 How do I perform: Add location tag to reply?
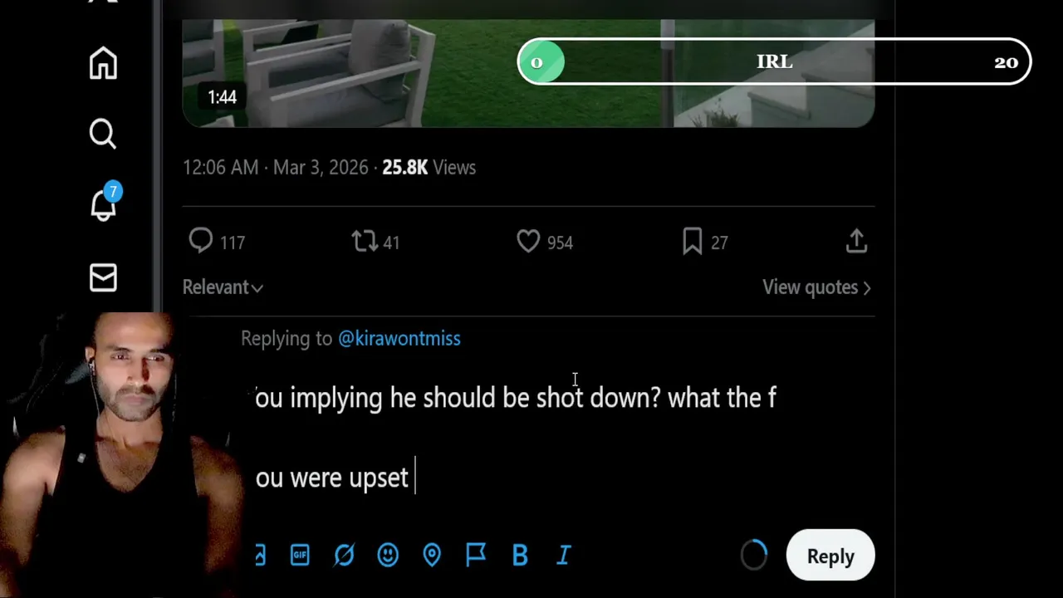click(432, 555)
